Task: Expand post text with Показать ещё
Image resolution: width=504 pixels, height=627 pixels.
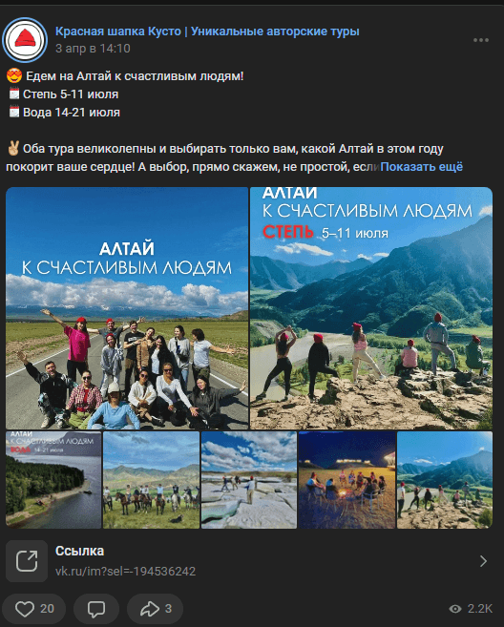Action: [422, 167]
